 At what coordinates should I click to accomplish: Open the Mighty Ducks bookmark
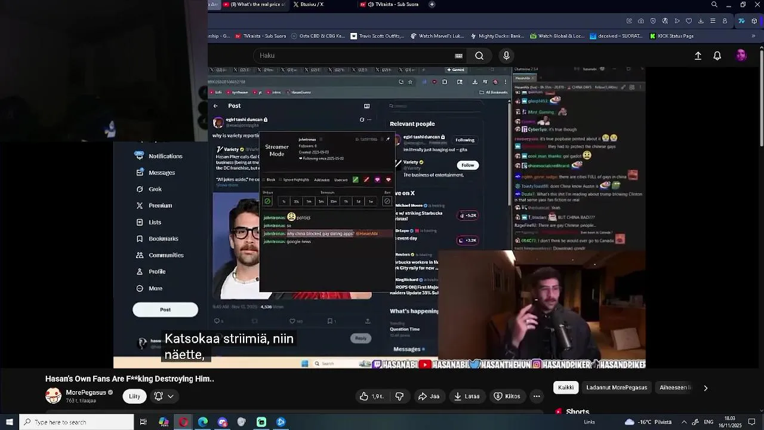tap(497, 36)
